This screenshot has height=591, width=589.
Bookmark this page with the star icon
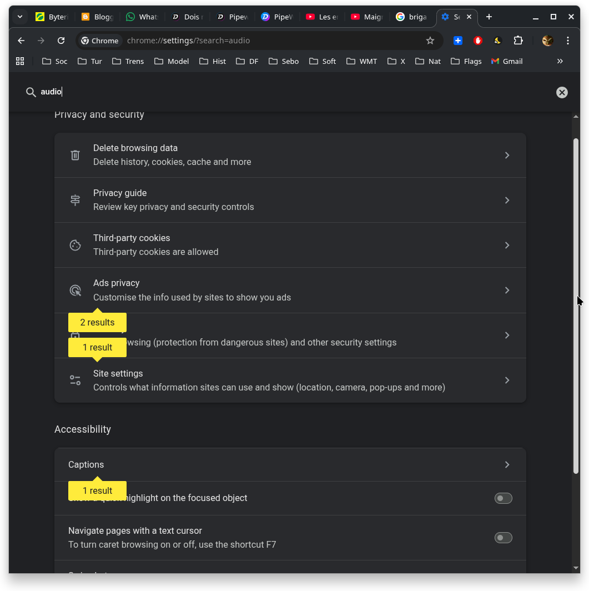coord(430,41)
